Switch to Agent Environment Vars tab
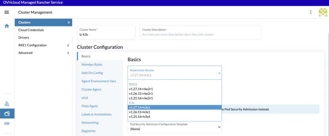This screenshot has width=329, height=136. click(x=100, y=81)
